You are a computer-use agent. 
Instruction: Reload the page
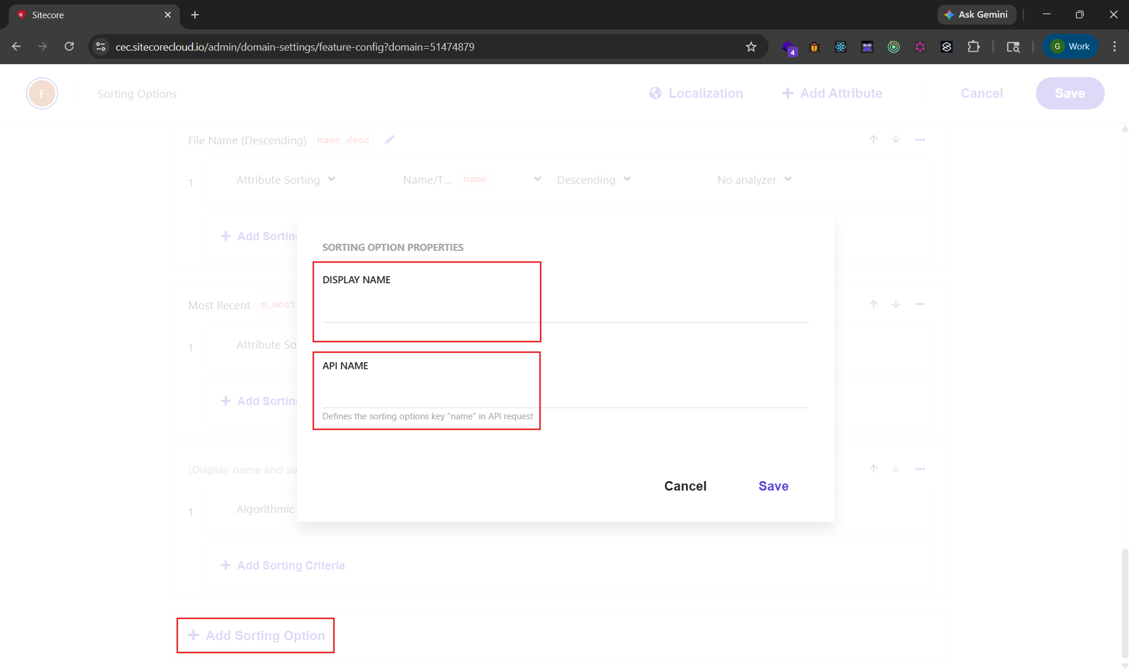coord(69,47)
